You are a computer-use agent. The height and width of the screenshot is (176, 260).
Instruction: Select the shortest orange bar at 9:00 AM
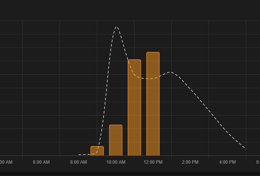pyautogui.click(x=97, y=151)
